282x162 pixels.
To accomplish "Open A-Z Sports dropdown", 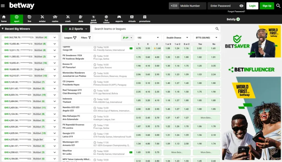I will pyautogui.click(x=76, y=29).
